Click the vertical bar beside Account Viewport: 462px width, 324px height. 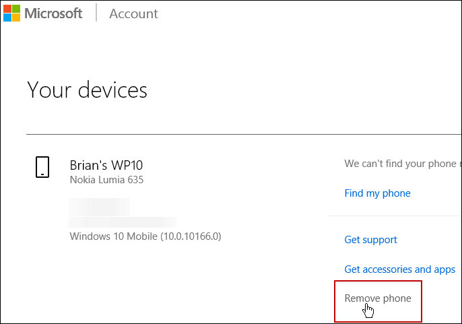(x=96, y=13)
